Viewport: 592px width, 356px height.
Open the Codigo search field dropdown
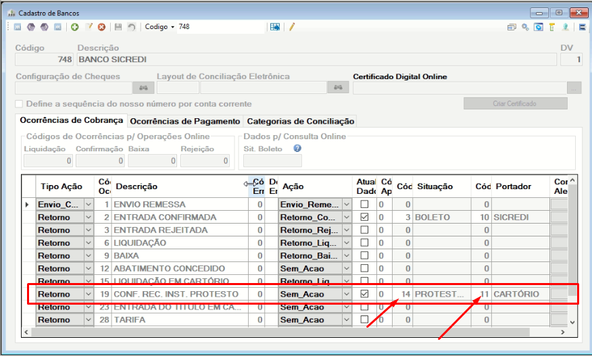[x=172, y=27]
